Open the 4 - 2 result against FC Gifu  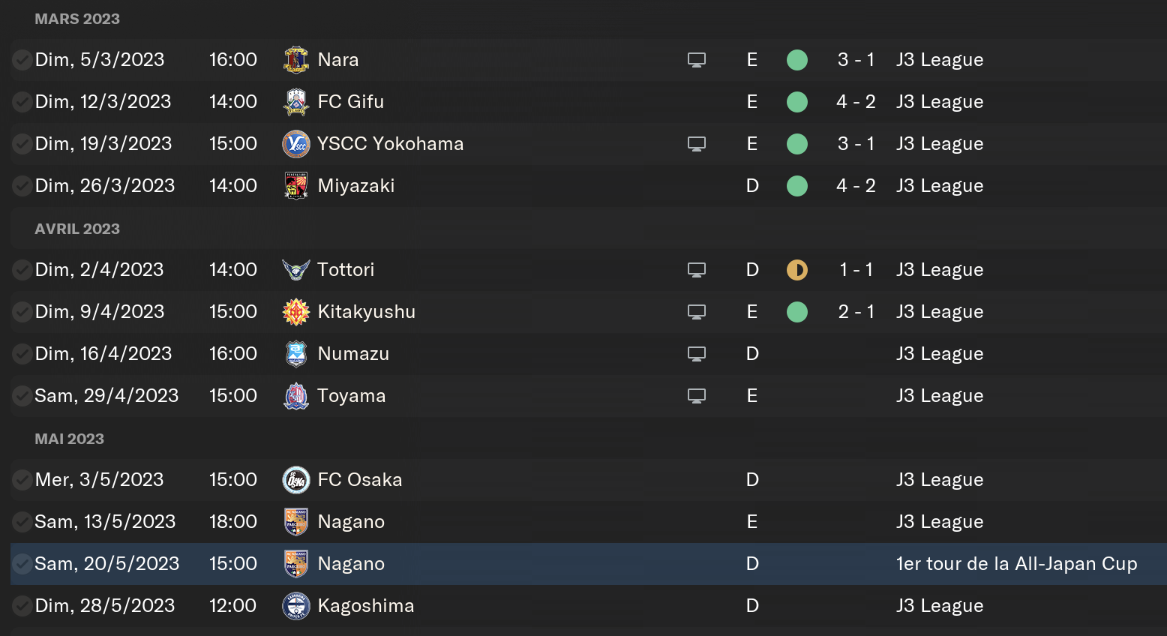coord(856,102)
